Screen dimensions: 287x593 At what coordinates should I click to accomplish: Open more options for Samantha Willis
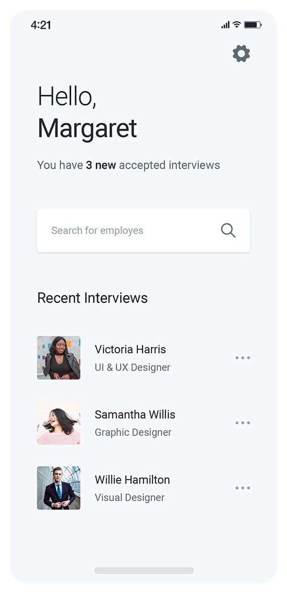[243, 423]
